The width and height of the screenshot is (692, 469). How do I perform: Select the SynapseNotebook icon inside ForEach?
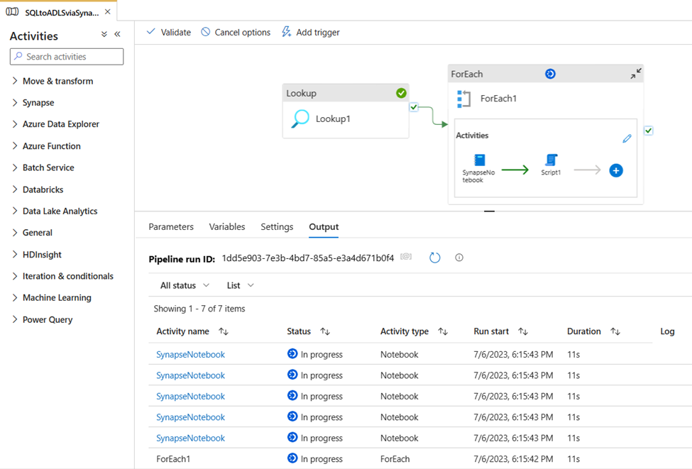tap(479, 160)
